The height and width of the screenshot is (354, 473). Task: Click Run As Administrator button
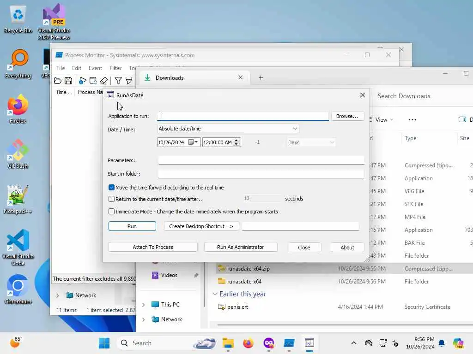point(241,247)
